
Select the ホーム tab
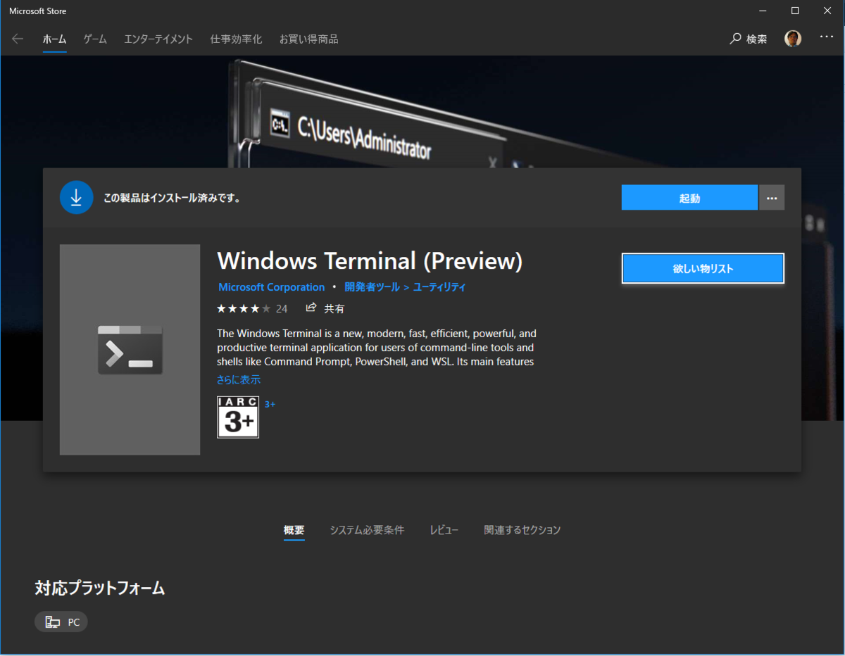54,39
